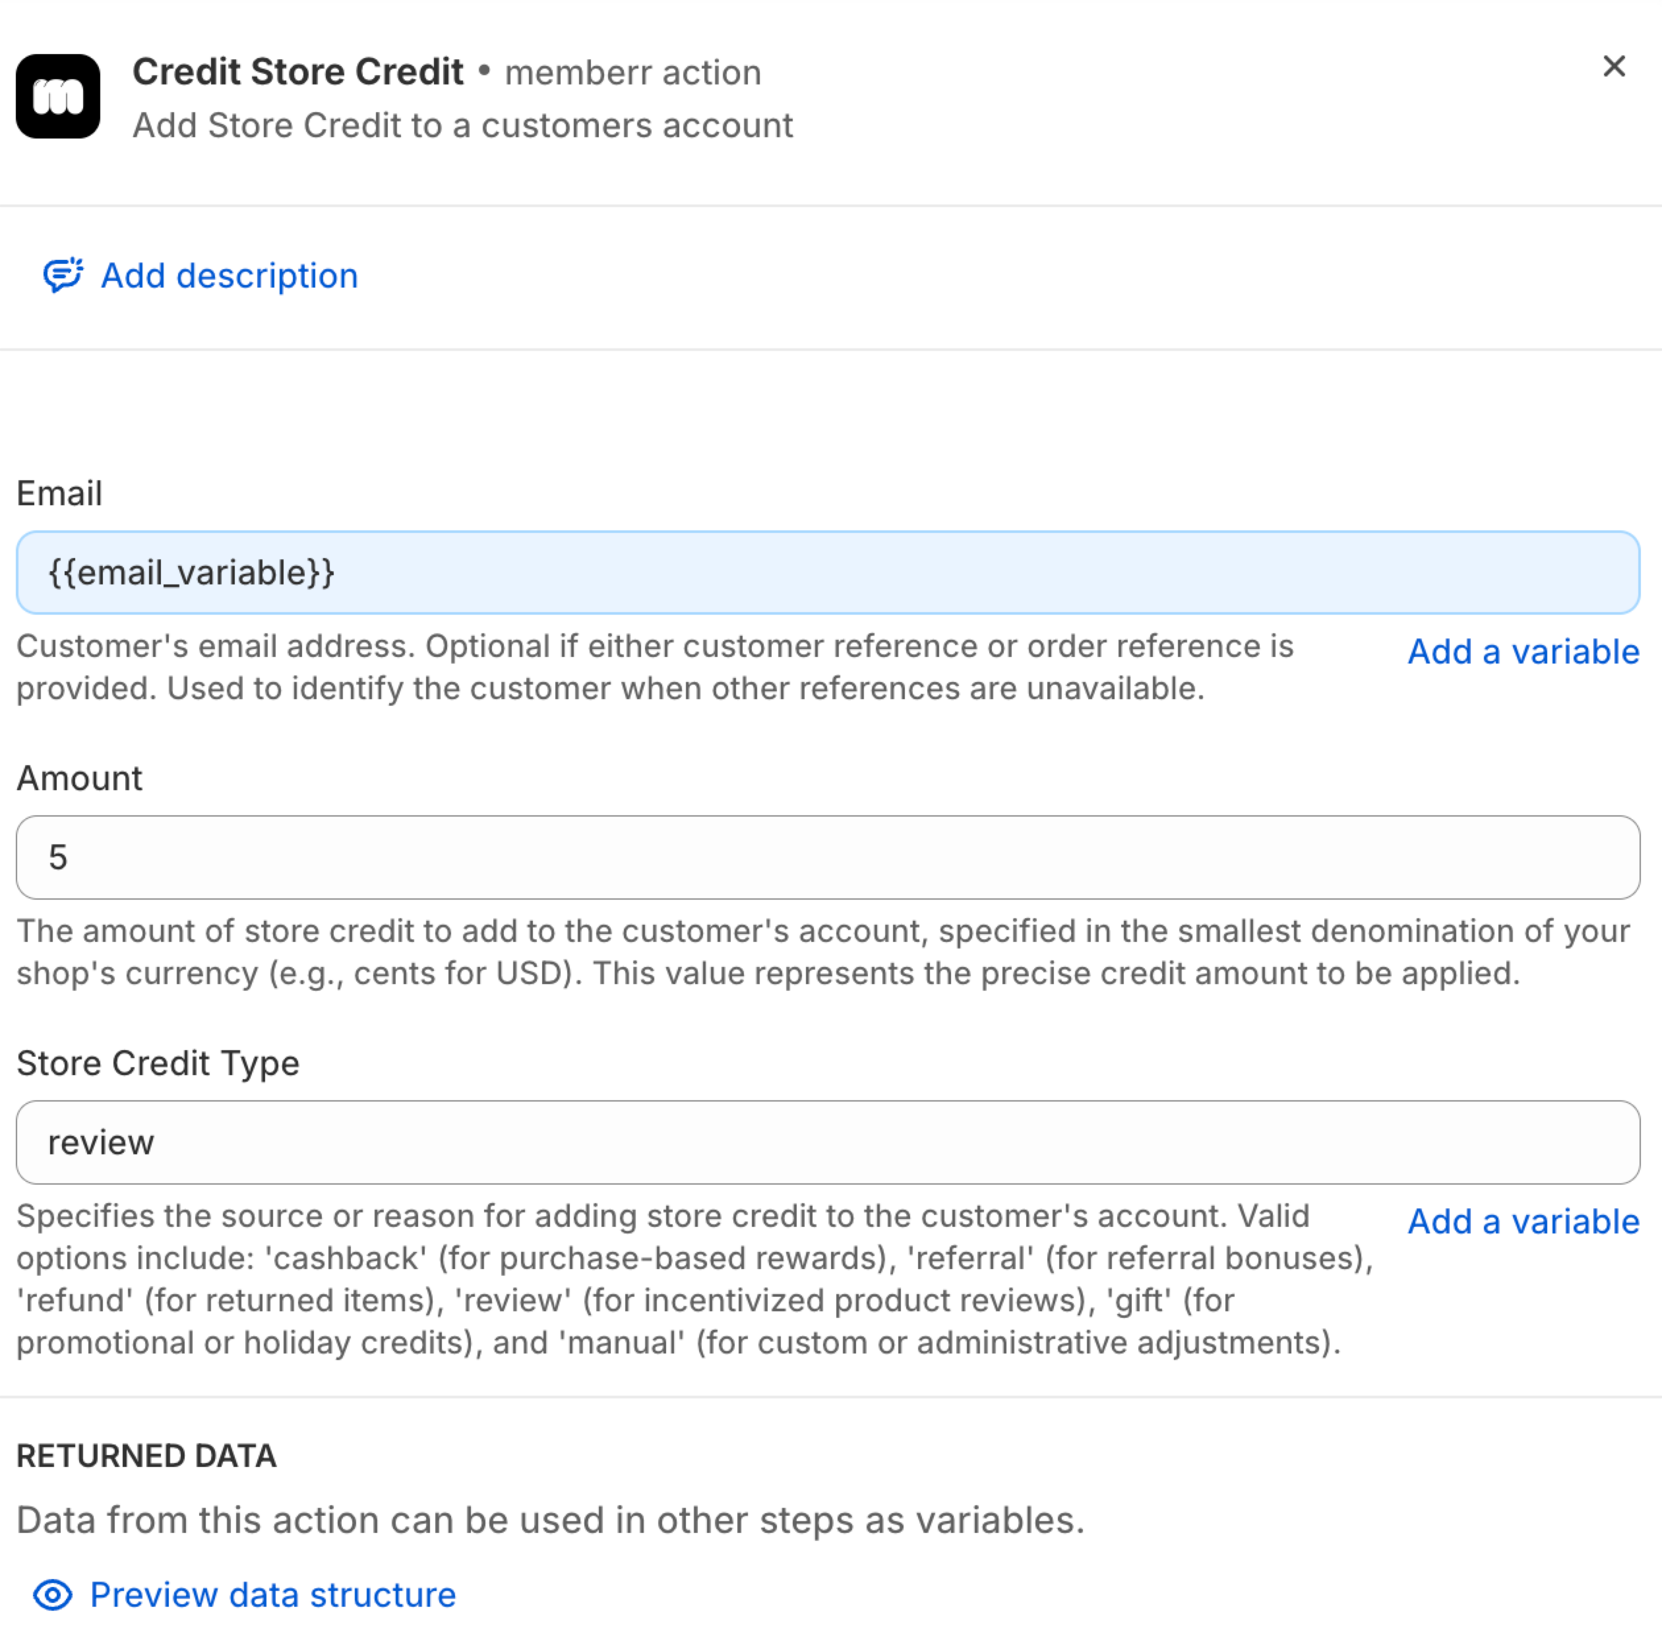Add a variable for Store Credit Type
Viewport: 1662px width, 1649px height.
click(1523, 1222)
